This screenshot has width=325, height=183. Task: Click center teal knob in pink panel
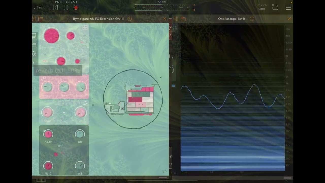click(x=64, y=87)
